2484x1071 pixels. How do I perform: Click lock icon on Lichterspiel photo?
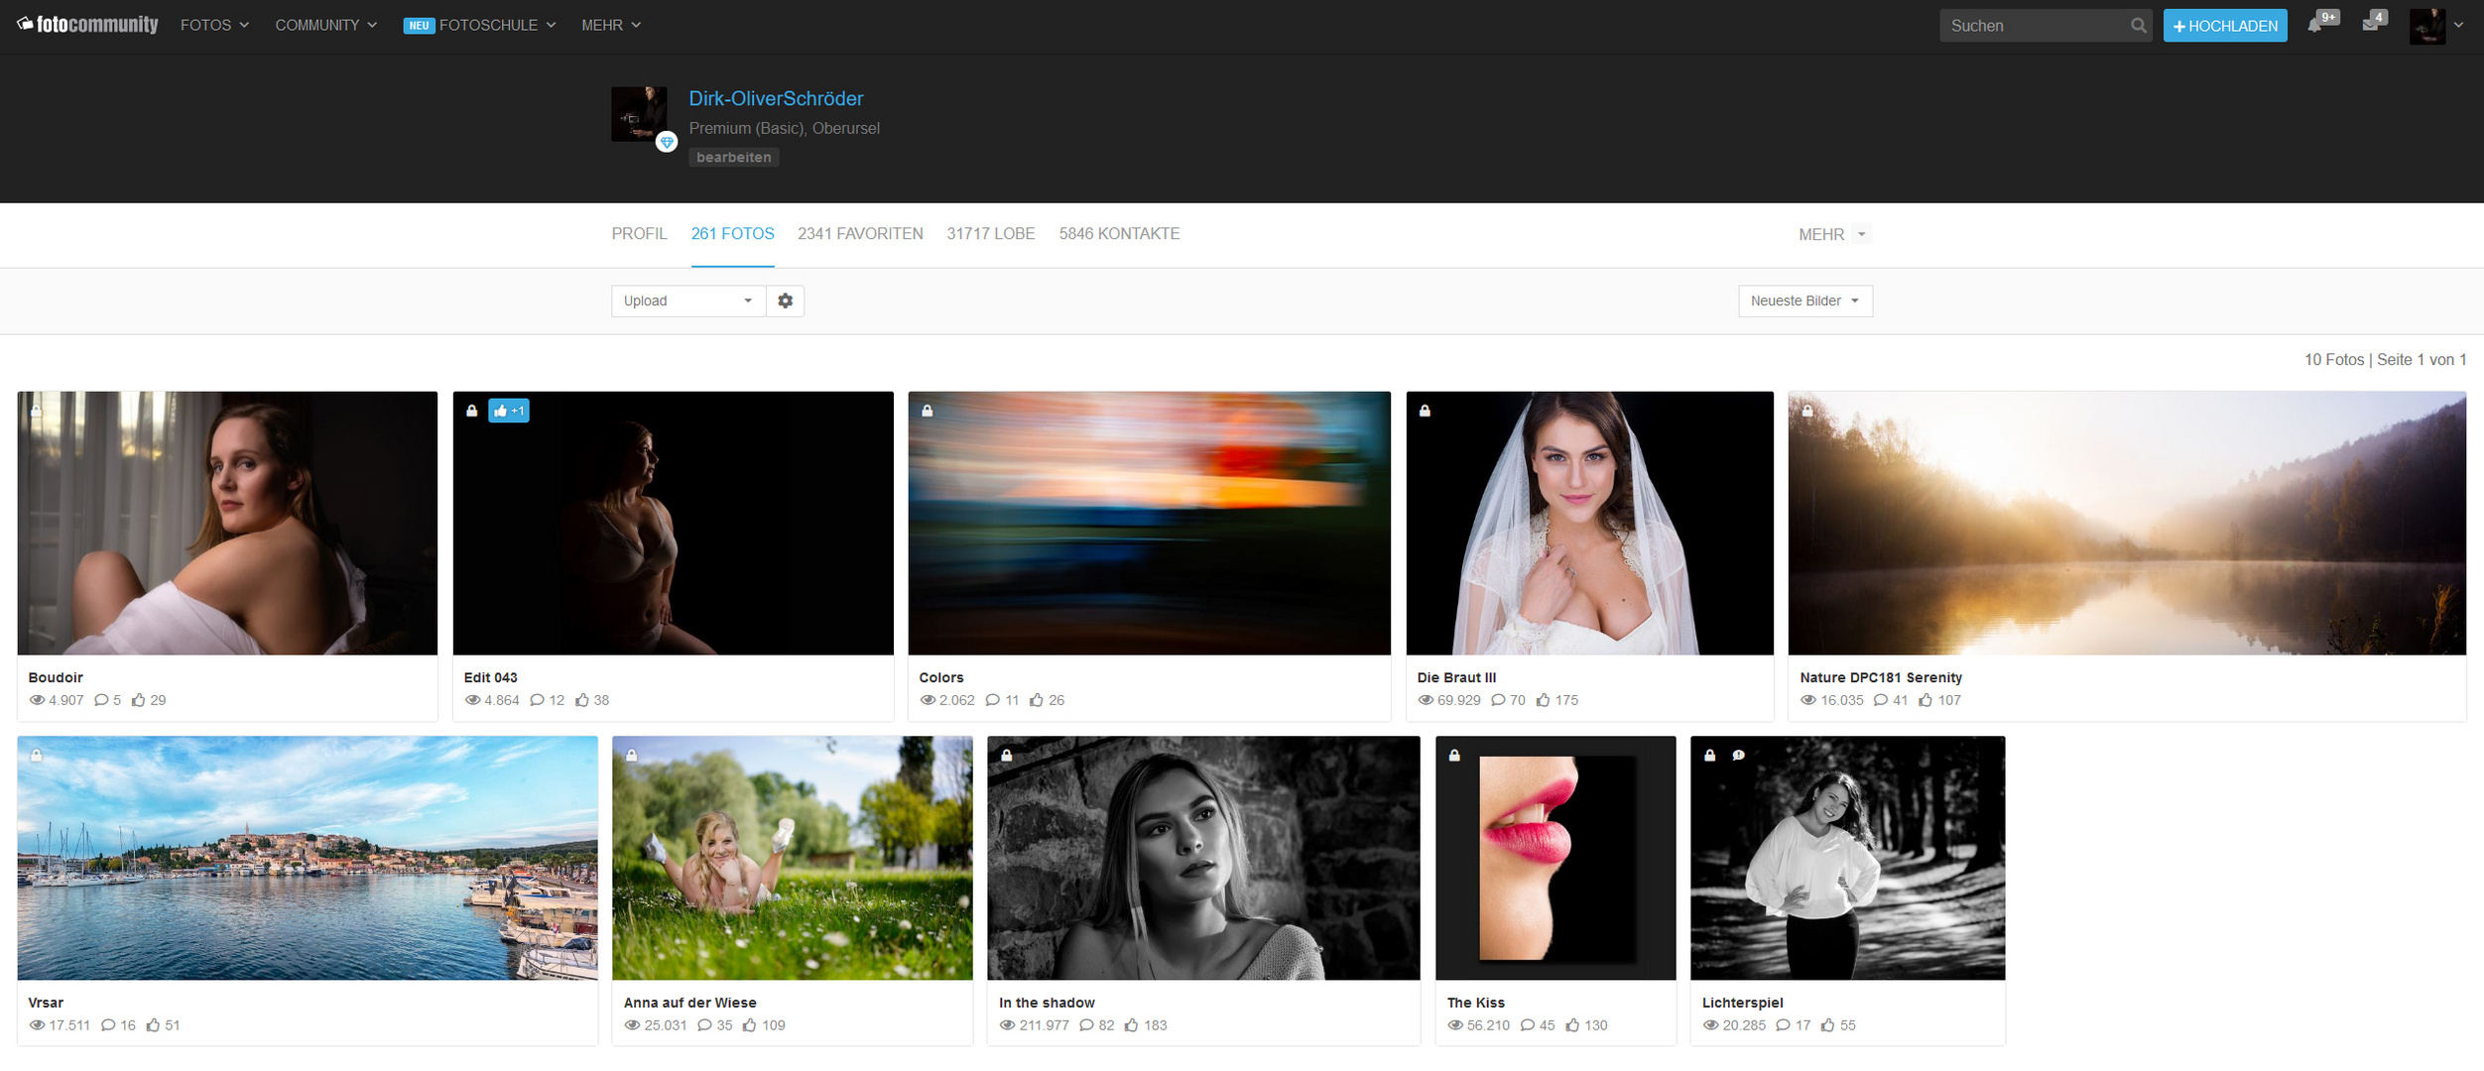[1709, 756]
